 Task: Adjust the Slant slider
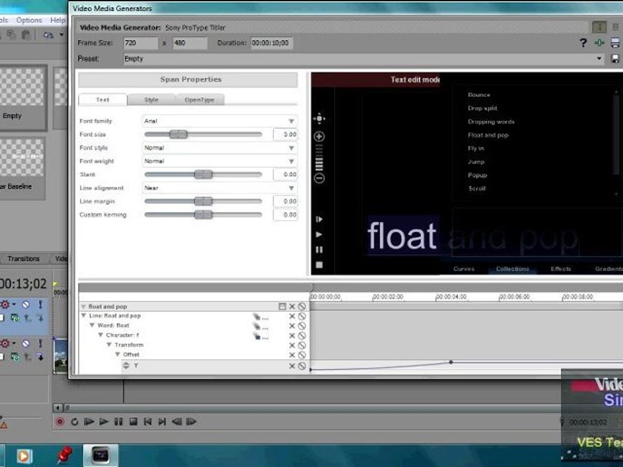coord(203,174)
